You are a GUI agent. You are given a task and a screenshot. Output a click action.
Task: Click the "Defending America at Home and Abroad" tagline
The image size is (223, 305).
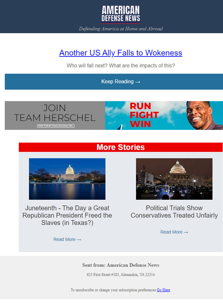[x=121, y=29]
